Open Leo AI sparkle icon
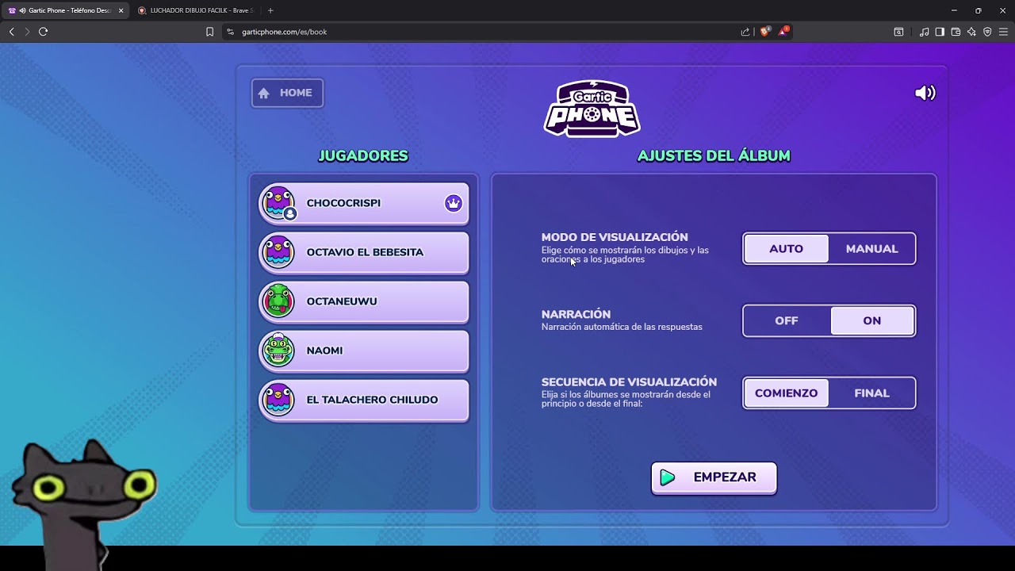1015x571 pixels. (x=971, y=32)
